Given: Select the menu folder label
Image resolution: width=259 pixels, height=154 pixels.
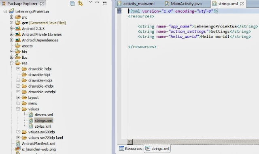Looking at the screenshot, I should point(33,103).
